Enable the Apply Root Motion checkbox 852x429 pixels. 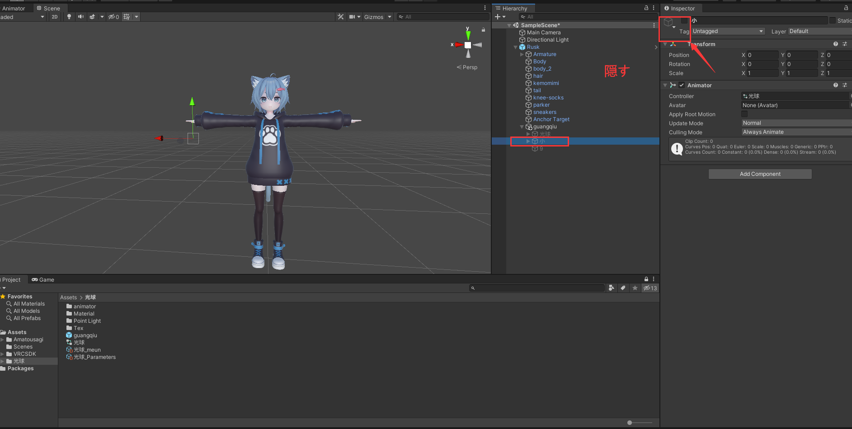tap(744, 114)
